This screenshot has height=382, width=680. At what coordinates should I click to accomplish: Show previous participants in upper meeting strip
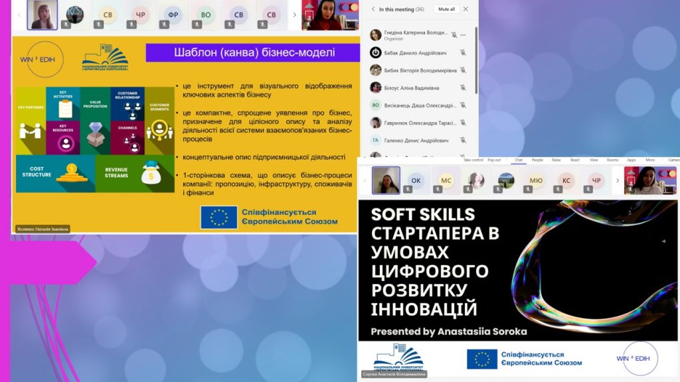click(x=19, y=15)
